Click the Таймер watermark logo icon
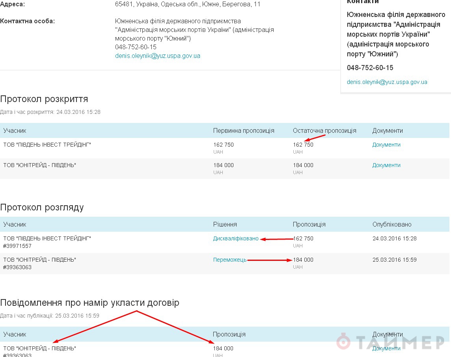This screenshot has width=451, height=357. pos(344,342)
